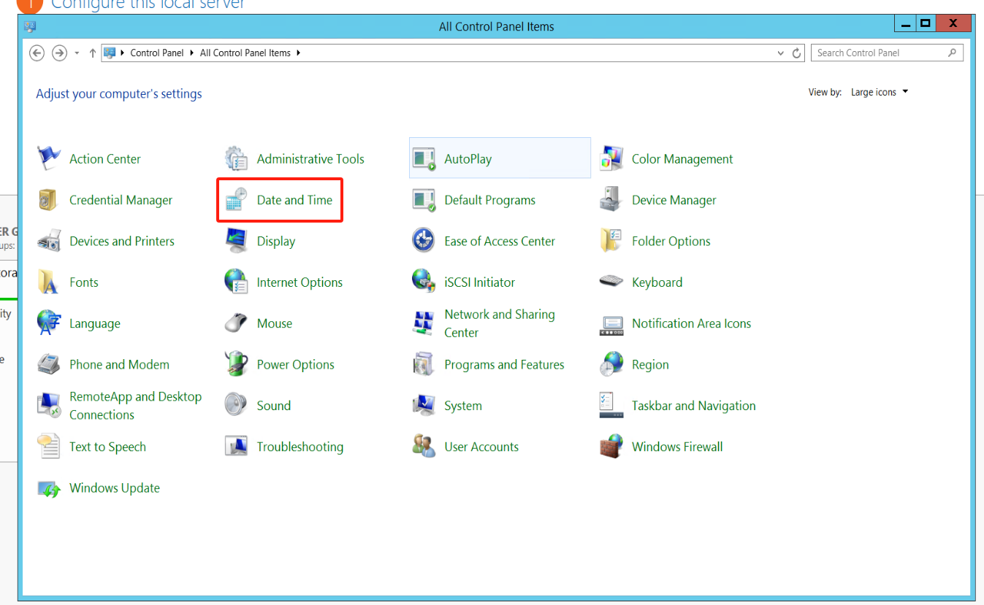Open the Action Center flag icon
The image size is (984, 605).
[49, 158]
